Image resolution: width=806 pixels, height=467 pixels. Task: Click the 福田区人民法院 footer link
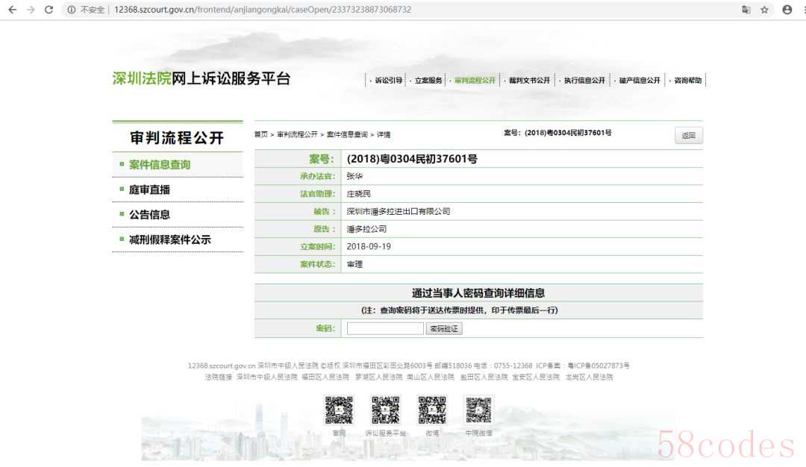point(325,377)
